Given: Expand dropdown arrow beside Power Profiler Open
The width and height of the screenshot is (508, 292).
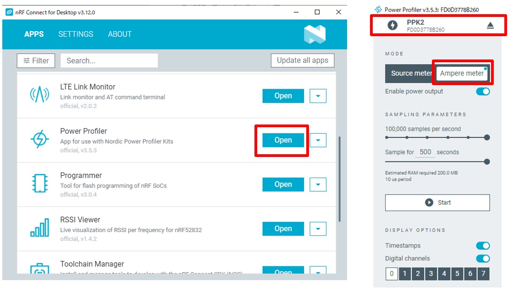Looking at the screenshot, I should (x=318, y=140).
